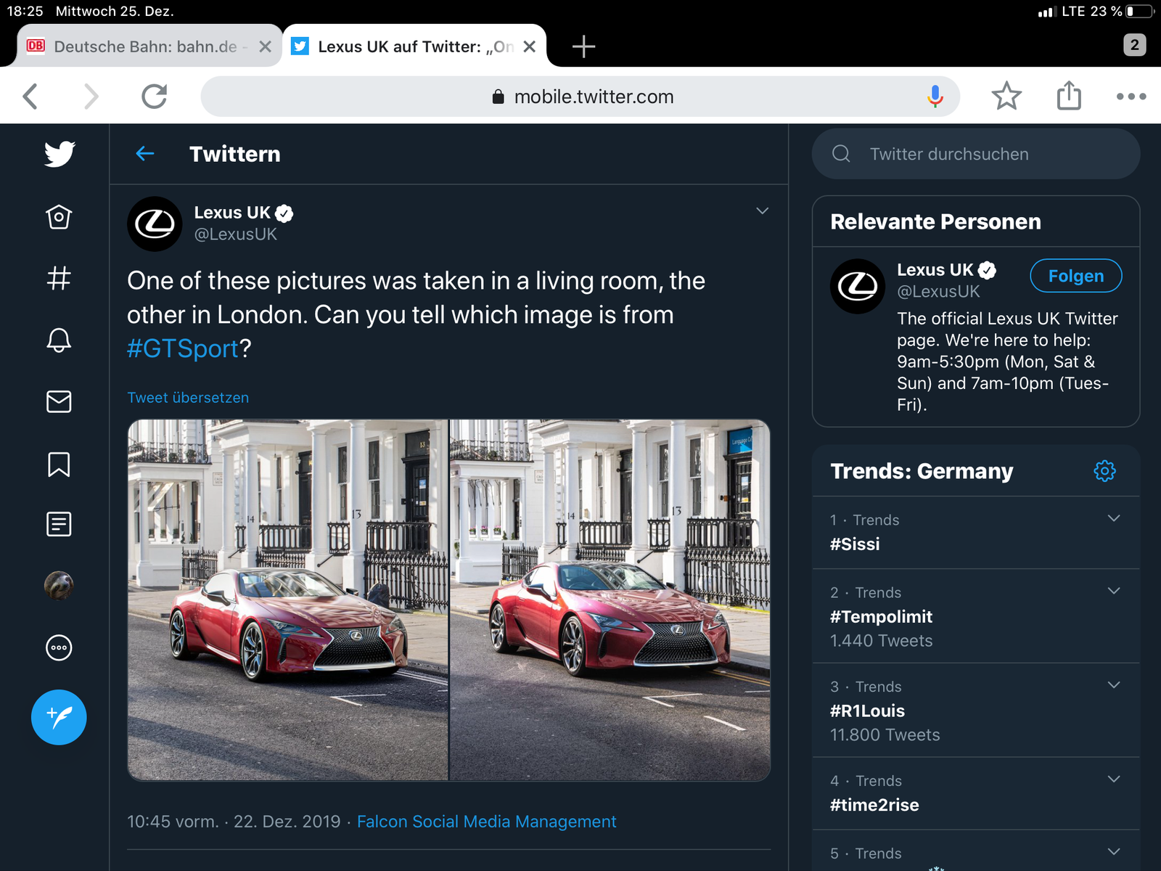Open the browser three-dot menu
The image size is (1161, 871).
(x=1131, y=96)
